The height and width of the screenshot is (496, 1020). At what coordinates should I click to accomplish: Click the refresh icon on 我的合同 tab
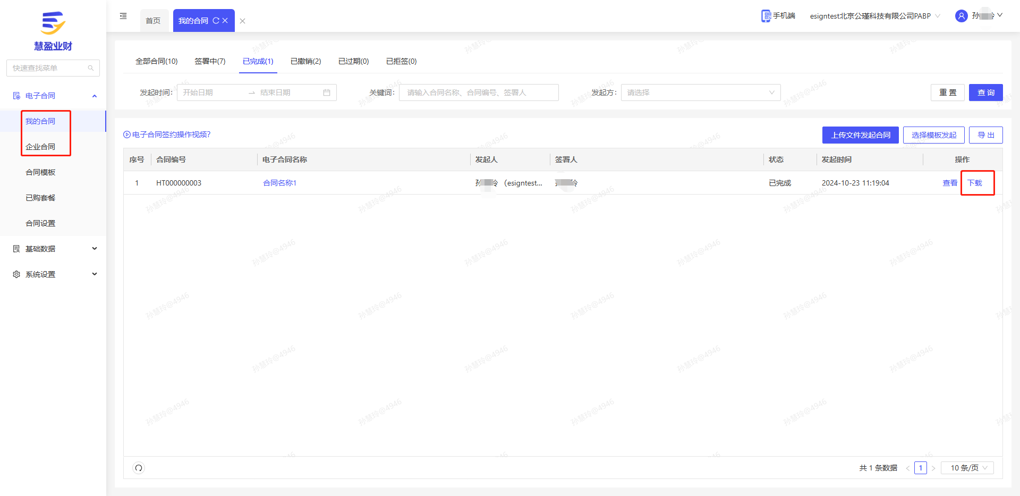(216, 21)
